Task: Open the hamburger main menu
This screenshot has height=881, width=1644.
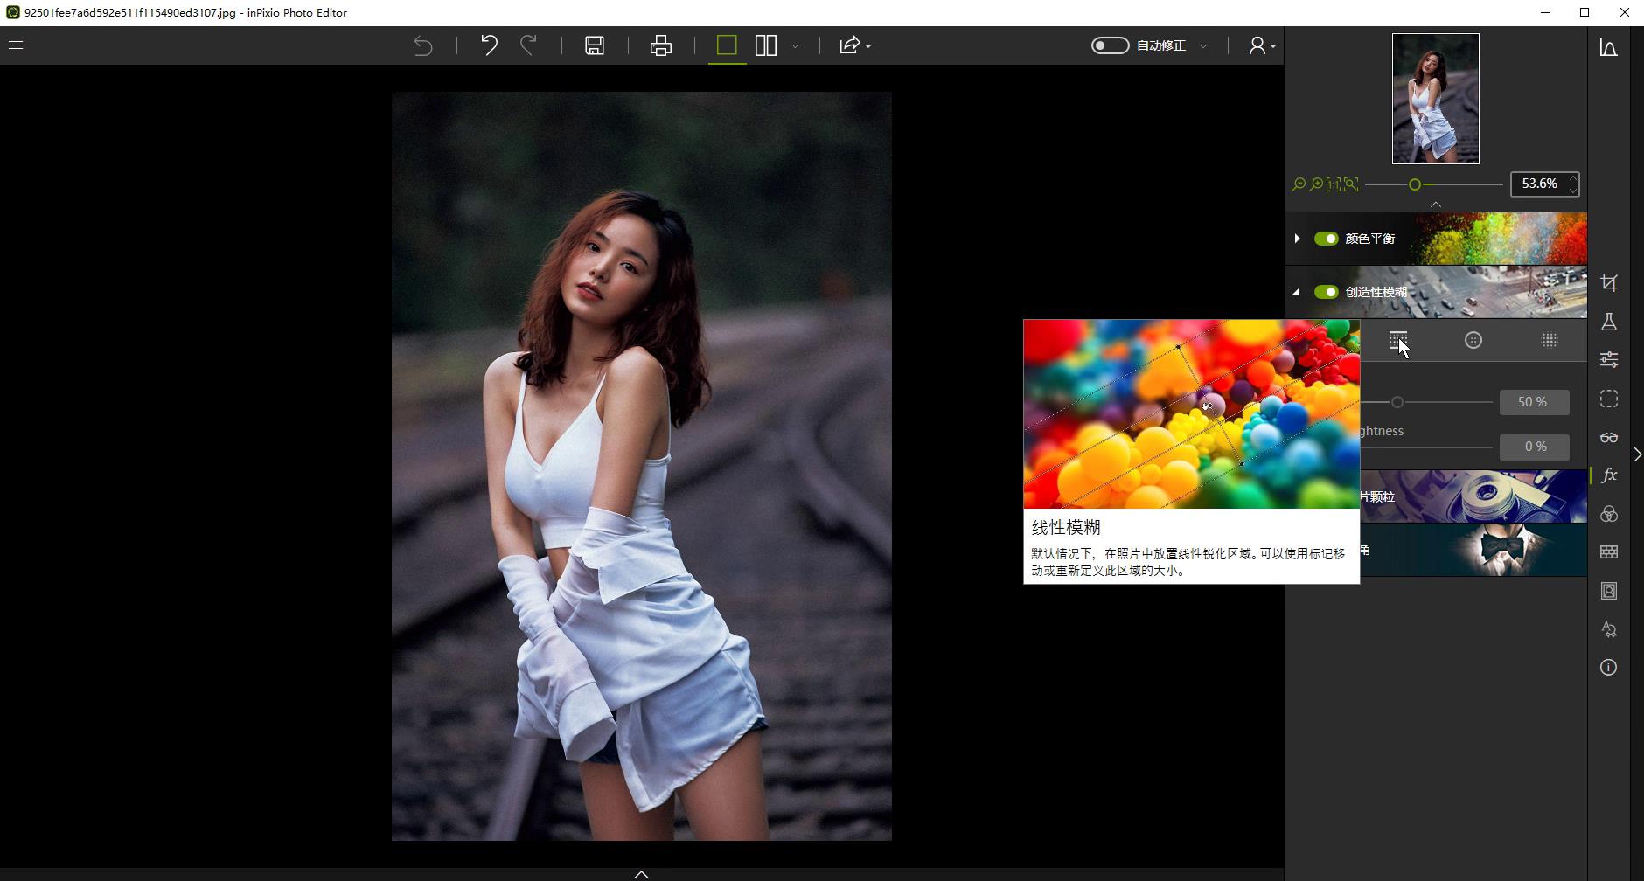Action: pyautogui.click(x=16, y=45)
